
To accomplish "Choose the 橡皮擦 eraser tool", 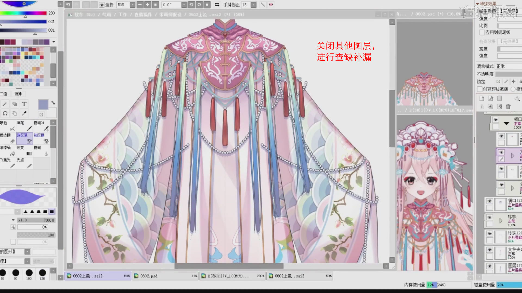I will coord(8,138).
